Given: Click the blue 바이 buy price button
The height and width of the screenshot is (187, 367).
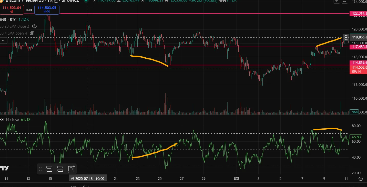Looking at the screenshot, I should click(47, 10).
